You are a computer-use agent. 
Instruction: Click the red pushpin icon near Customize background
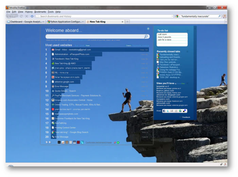point(115,143)
